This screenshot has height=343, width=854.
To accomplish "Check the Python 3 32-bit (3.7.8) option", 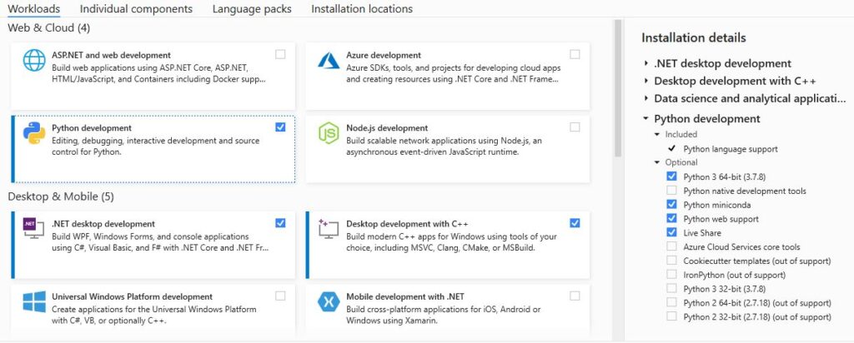I will [671, 289].
